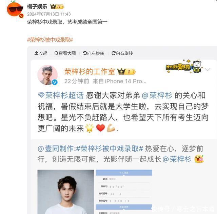217x214 pixels.
Task: Rotate image right with 向右旋转
Action: click(122, 53)
